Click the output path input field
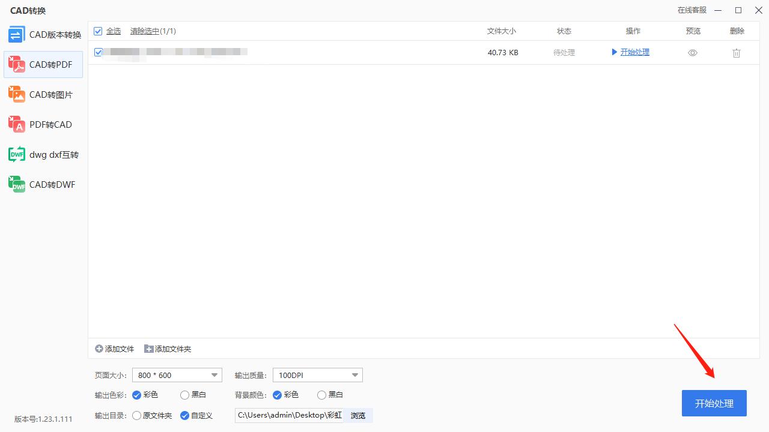The width and height of the screenshot is (769, 432). (x=288, y=415)
